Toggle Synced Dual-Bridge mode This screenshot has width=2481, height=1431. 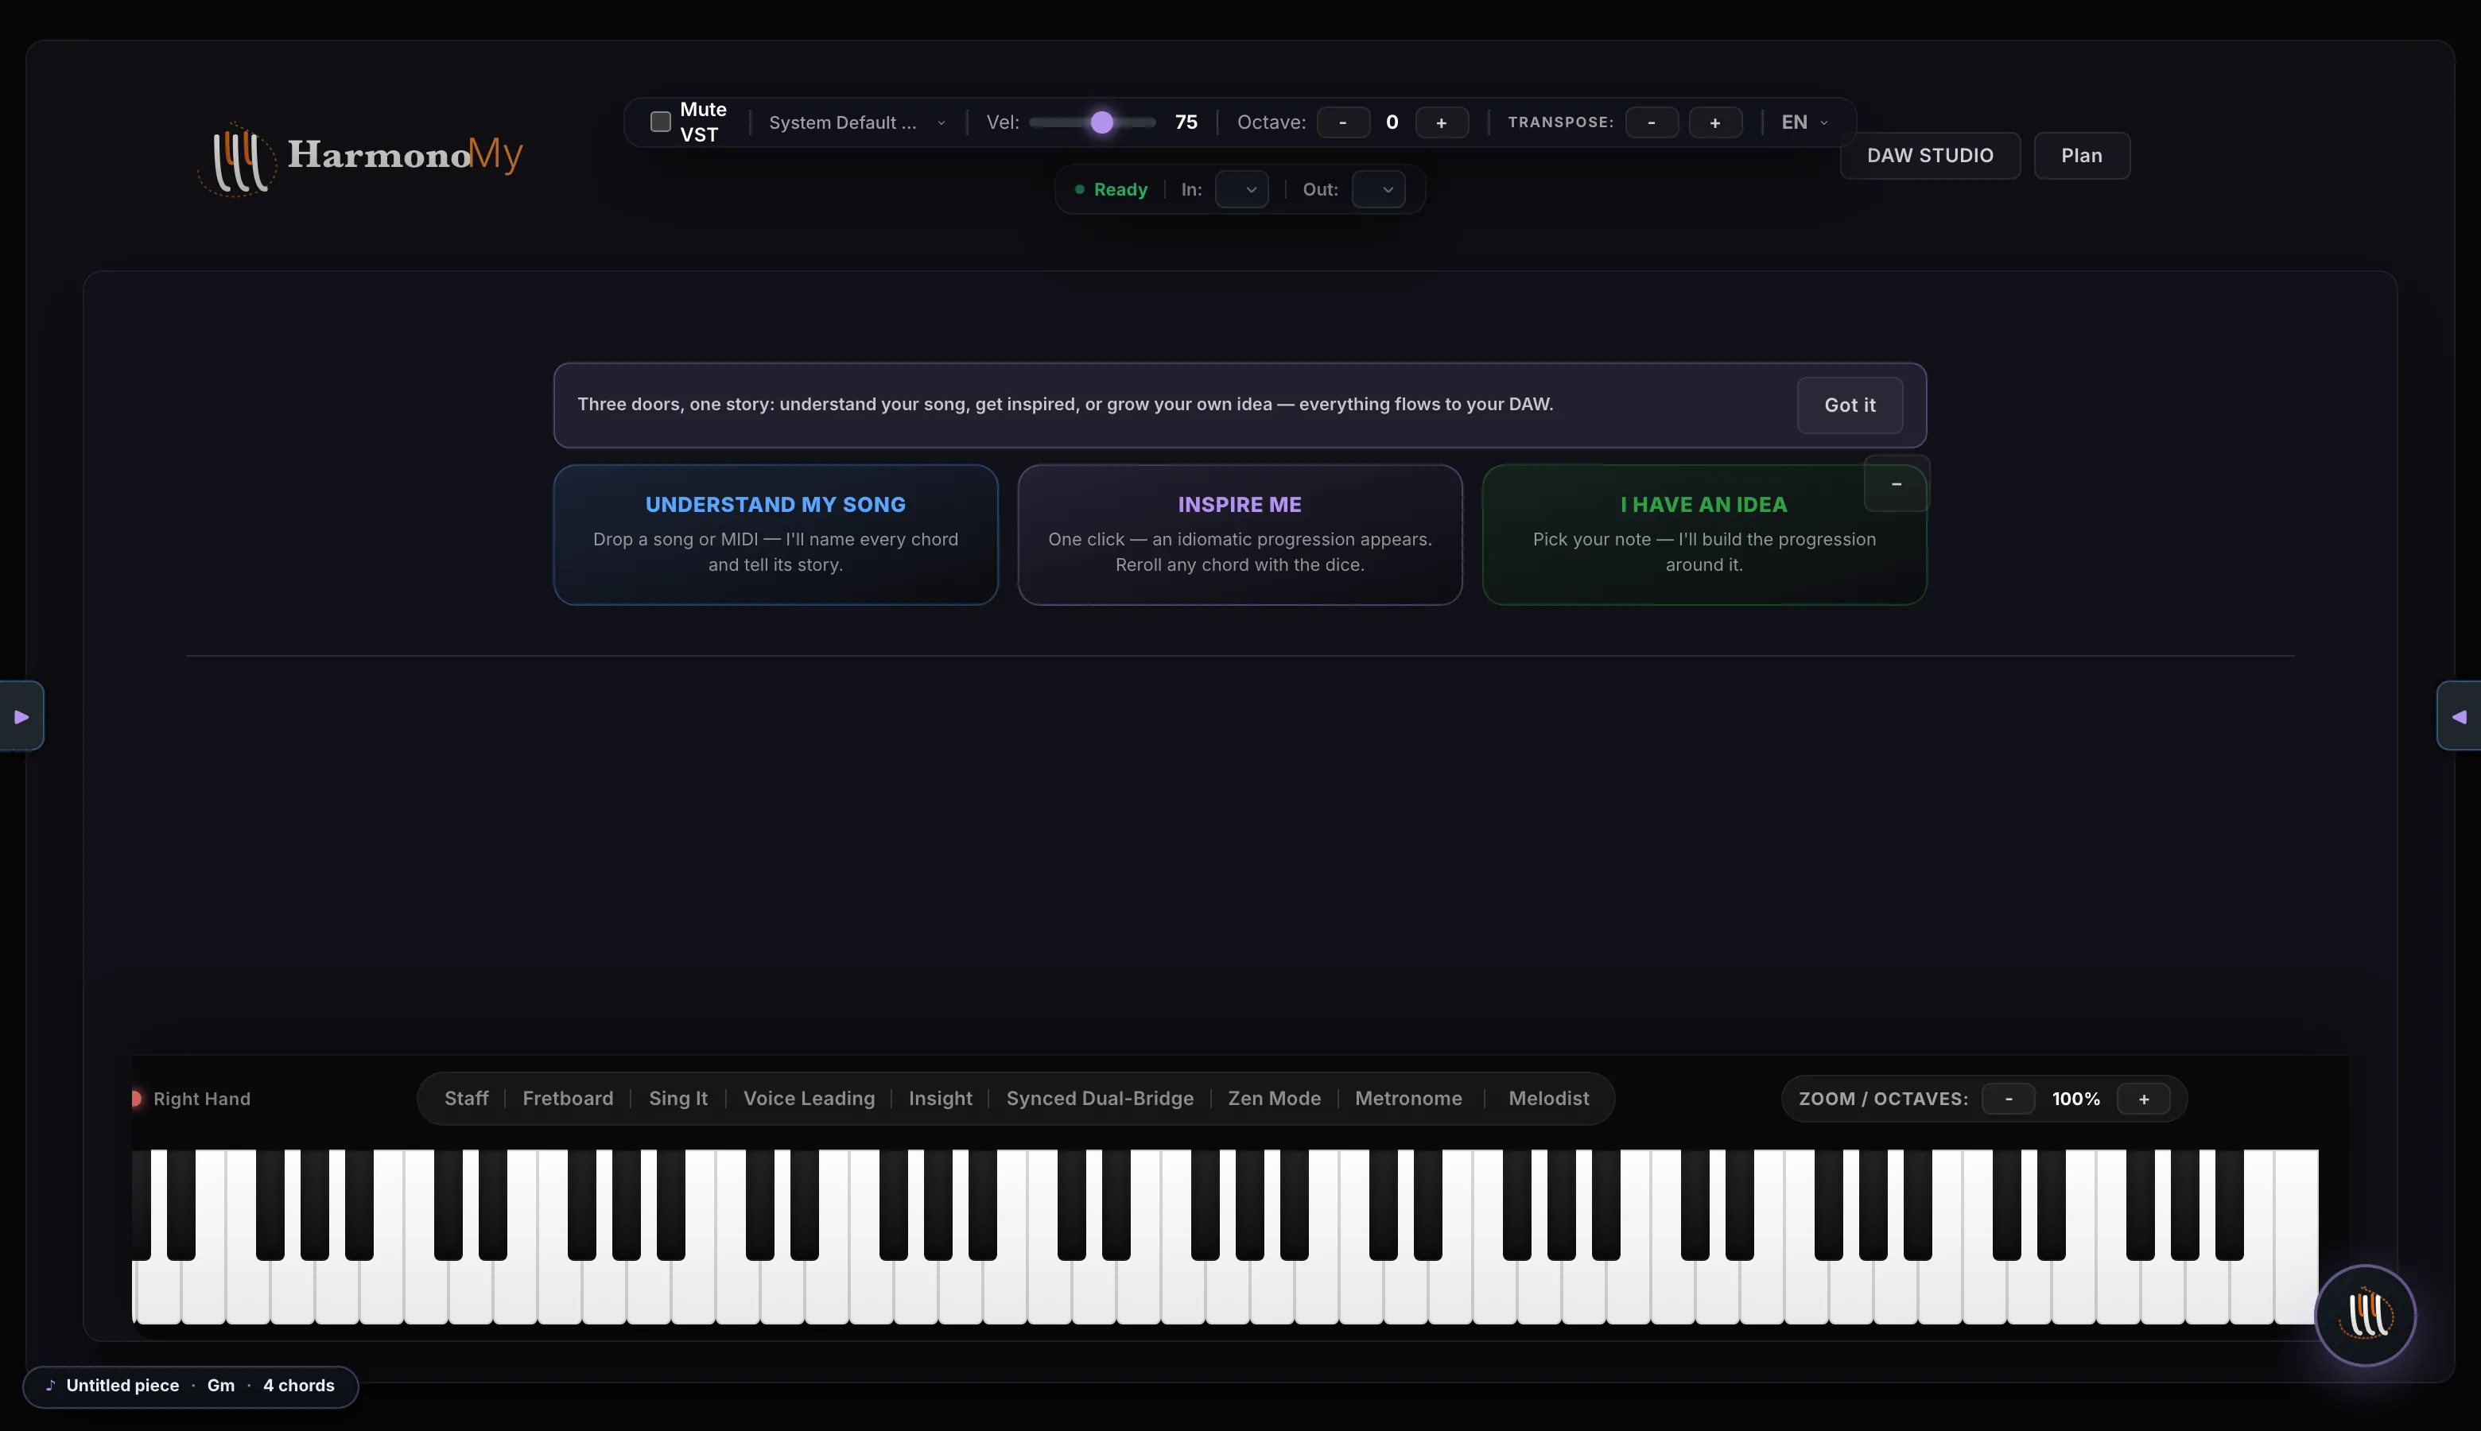[x=1100, y=1099]
